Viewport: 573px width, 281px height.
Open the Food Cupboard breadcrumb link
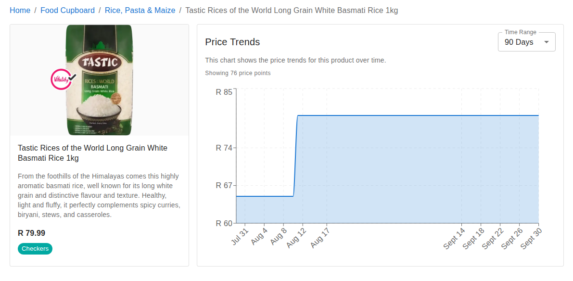67,10
